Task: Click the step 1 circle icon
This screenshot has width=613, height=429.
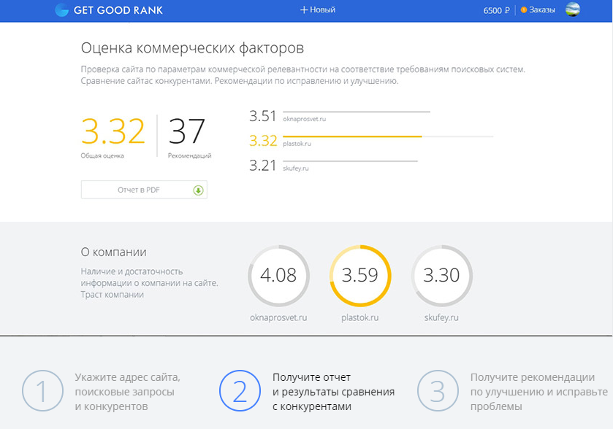Action: point(42,391)
